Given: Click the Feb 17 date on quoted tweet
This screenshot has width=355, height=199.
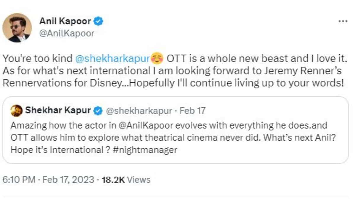Looking at the screenshot, I should click(x=193, y=111).
